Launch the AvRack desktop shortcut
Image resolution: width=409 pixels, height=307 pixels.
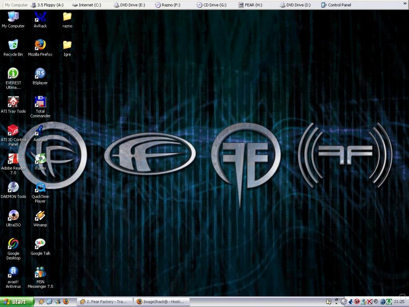click(x=40, y=20)
